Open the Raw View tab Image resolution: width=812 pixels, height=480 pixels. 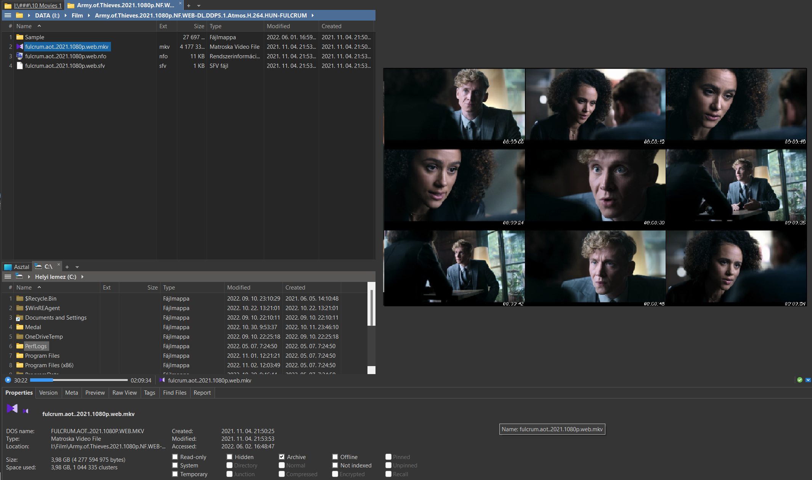click(x=125, y=393)
